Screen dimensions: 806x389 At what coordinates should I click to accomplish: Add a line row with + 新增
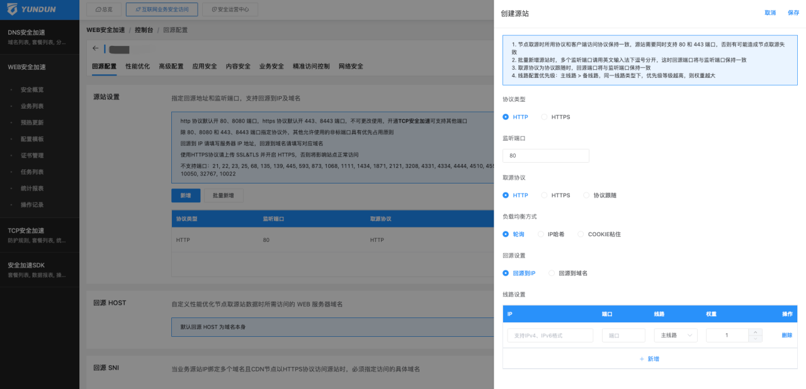pos(649,359)
